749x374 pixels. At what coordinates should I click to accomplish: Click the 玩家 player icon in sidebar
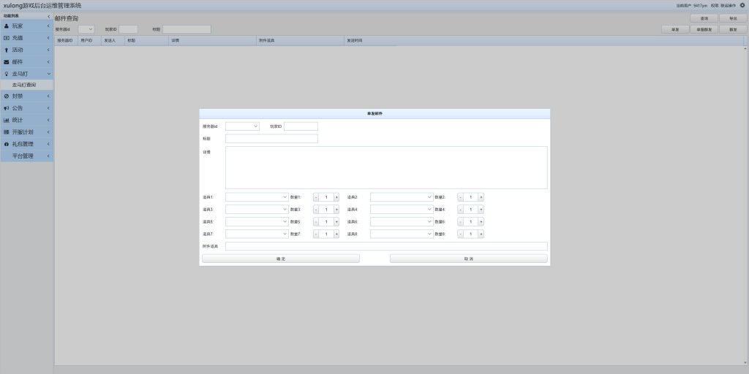click(6, 26)
